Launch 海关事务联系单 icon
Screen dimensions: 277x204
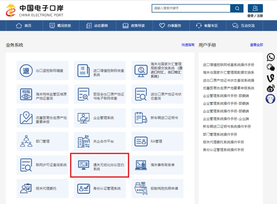coord(141,165)
